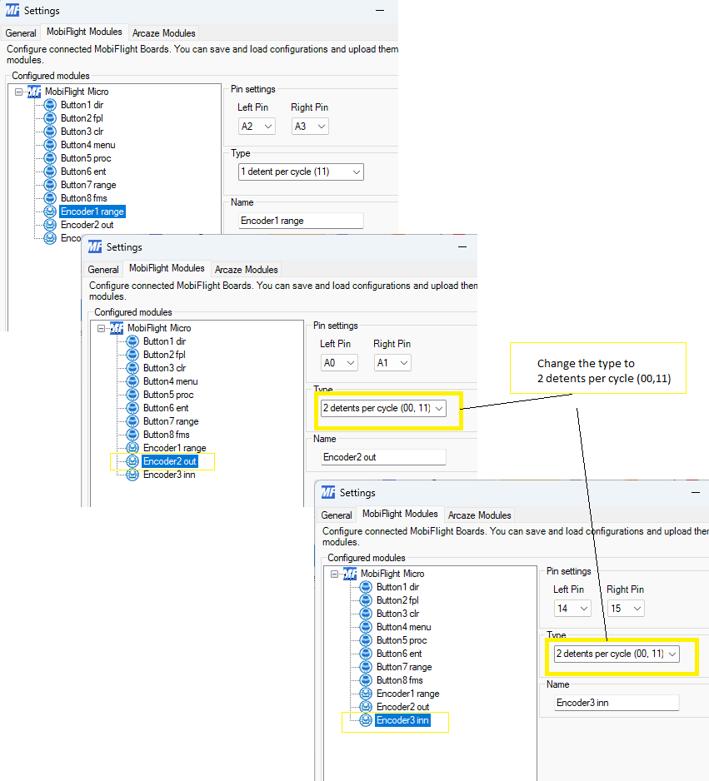Click MobiFlight Micro board icon in Encoder3-selected window
The image size is (709, 781).
350,574
